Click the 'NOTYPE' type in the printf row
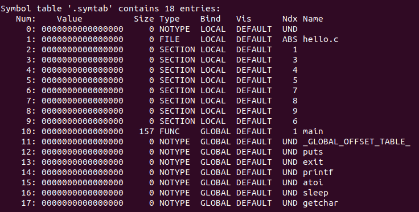 click(x=175, y=172)
